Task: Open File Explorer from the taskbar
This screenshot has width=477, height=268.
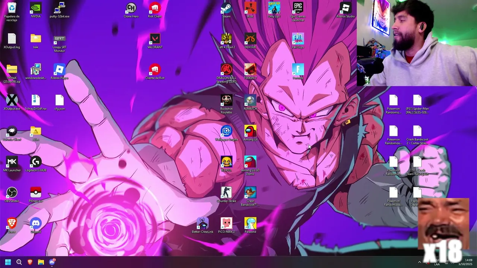Action: [41, 262]
